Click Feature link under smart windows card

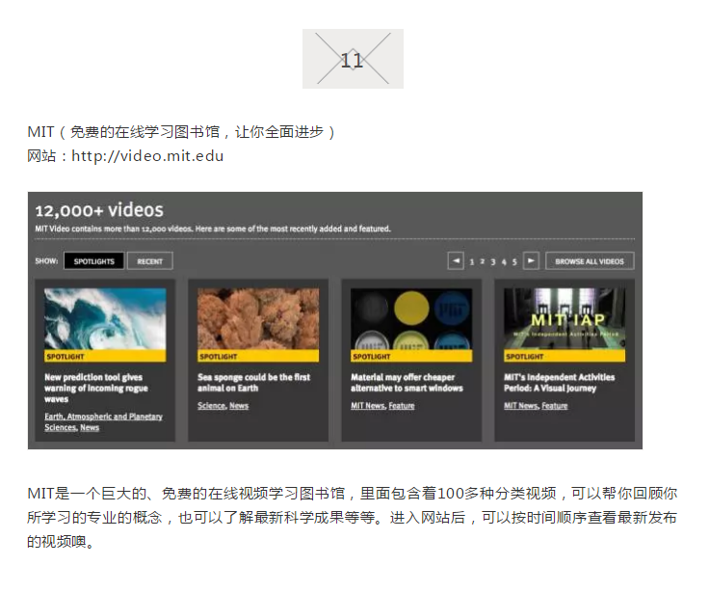click(x=402, y=406)
